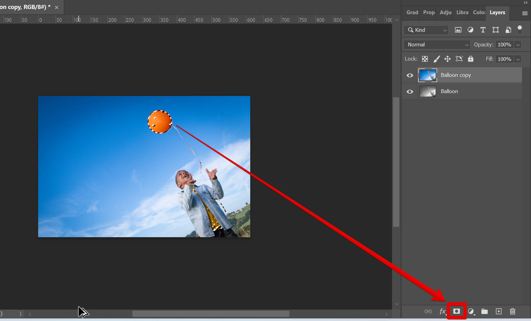This screenshot has height=321, width=531.
Task: Click the Add layer mask icon
Action: tap(456, 311)
